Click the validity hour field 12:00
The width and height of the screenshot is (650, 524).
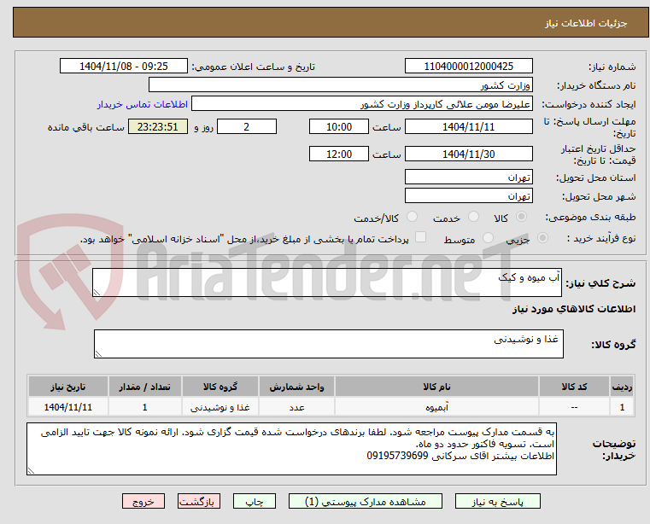click(x=339, y=154)
